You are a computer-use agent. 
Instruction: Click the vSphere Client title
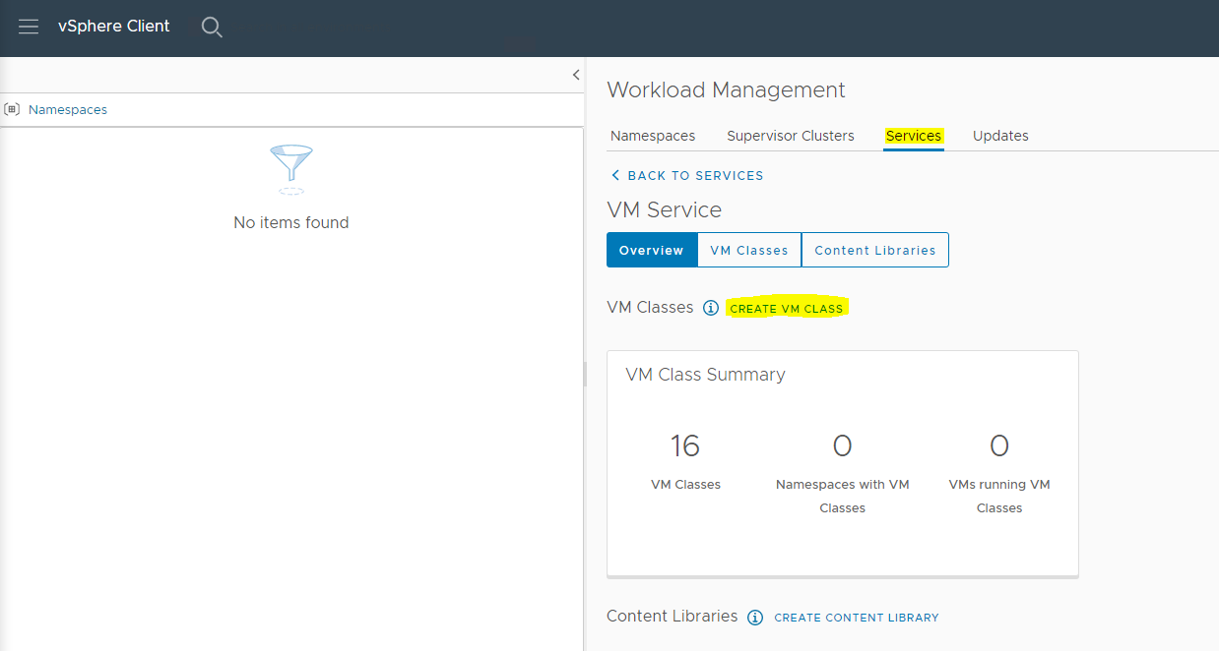click(x=114, y=27)
